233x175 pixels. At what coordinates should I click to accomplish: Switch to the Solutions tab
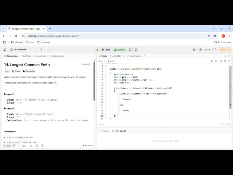tap(40, 56)
